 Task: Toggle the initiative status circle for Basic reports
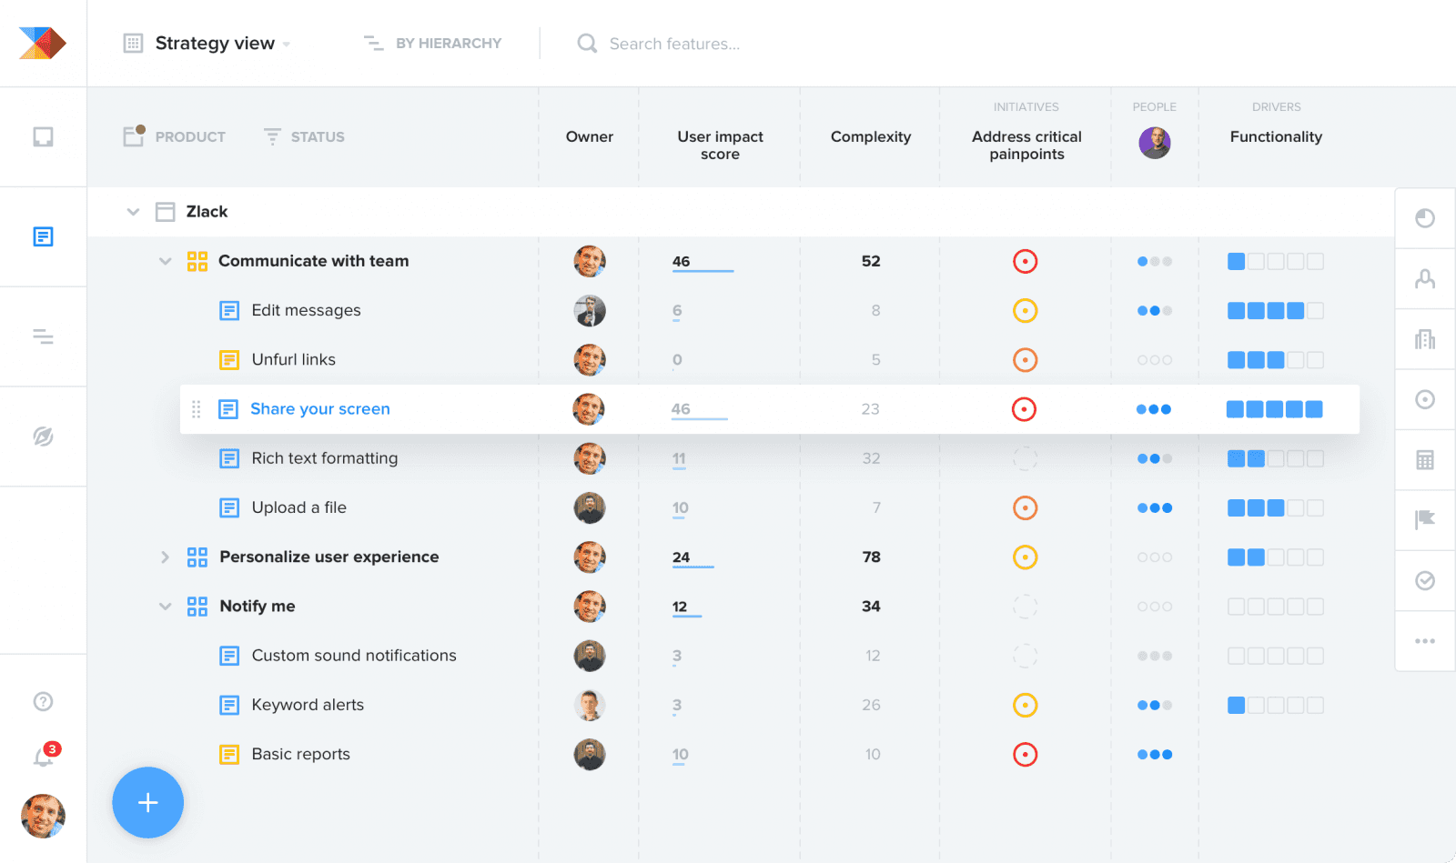[1026, 754]
